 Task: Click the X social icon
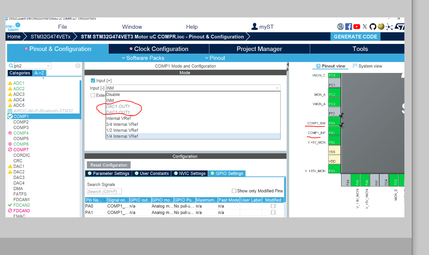point(365,26)
